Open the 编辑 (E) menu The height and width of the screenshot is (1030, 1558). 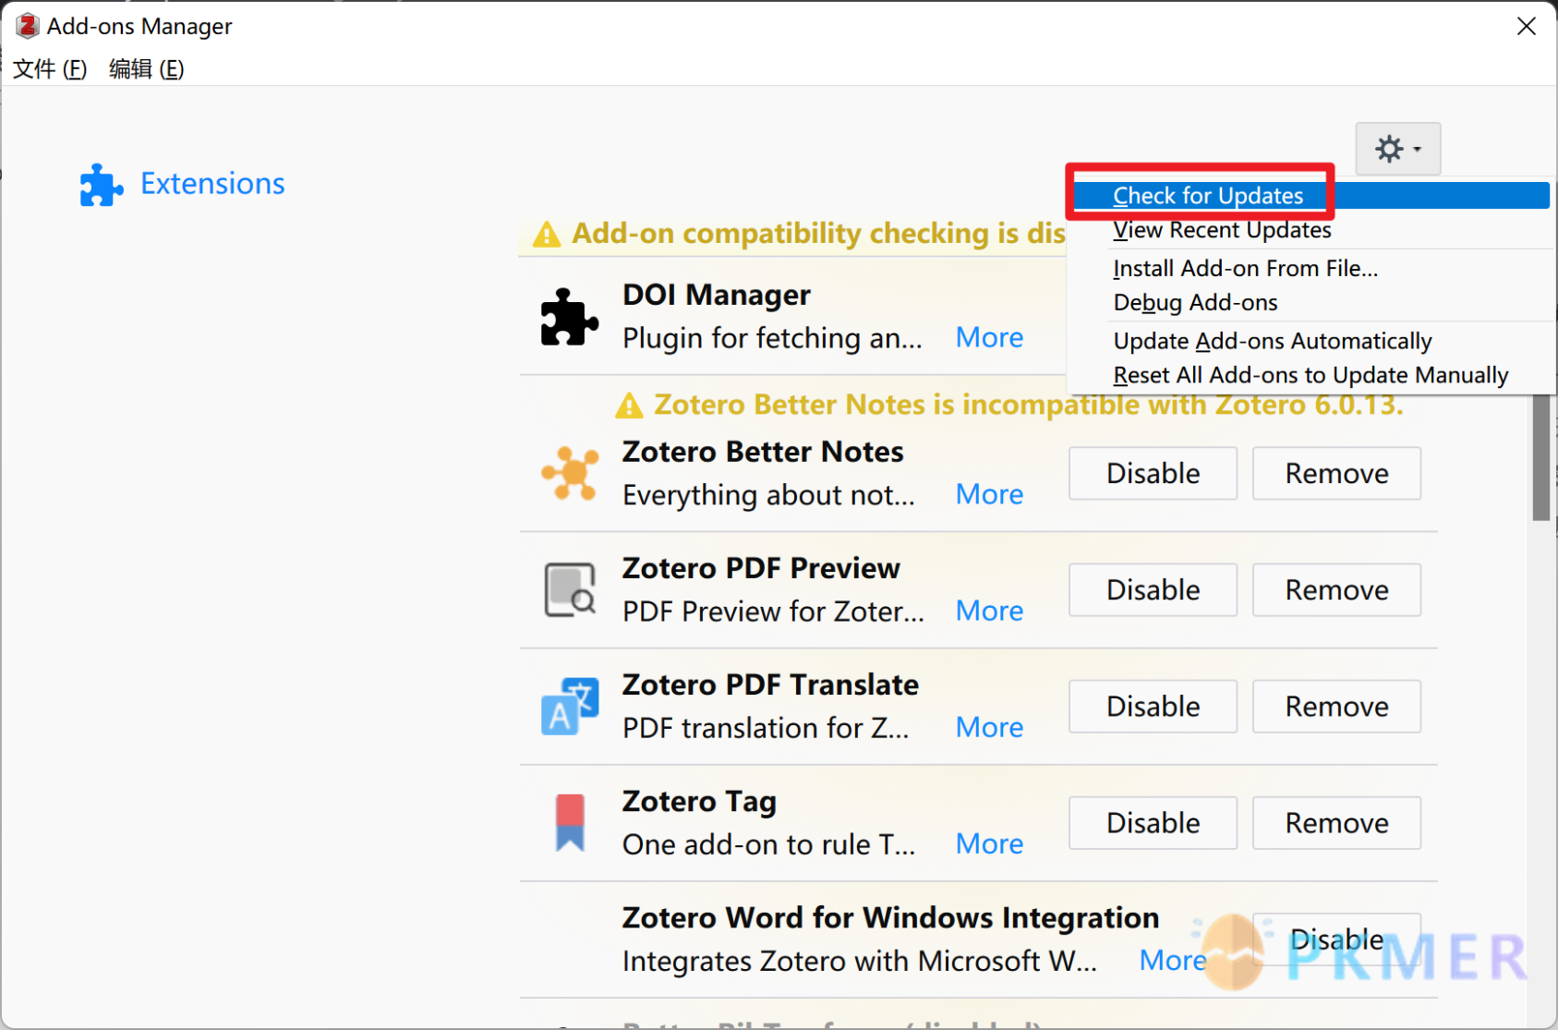[147, 68]
